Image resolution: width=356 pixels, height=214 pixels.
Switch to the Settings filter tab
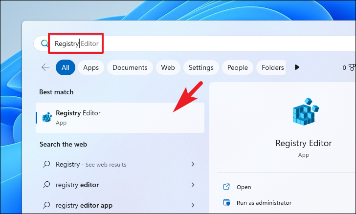[201, 67]
